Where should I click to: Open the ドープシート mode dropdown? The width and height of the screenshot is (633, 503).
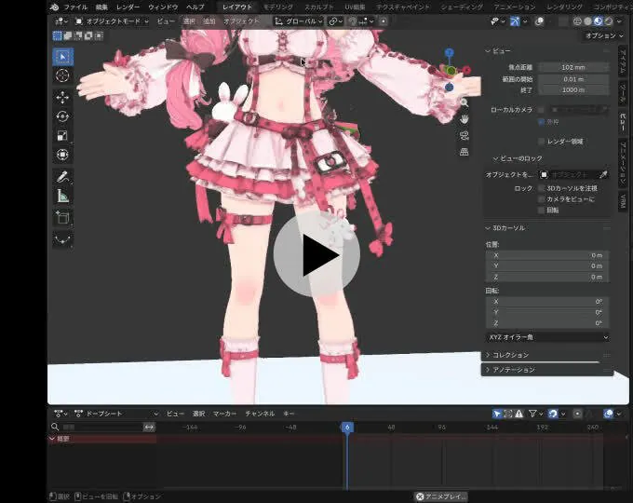pos(116,414)
